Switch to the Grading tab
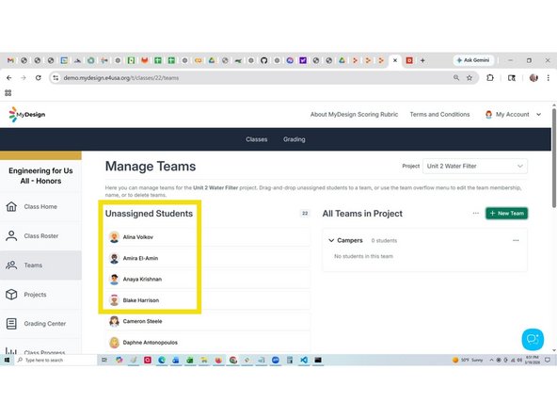The image size is (557, 418). [x=294, y=139]
